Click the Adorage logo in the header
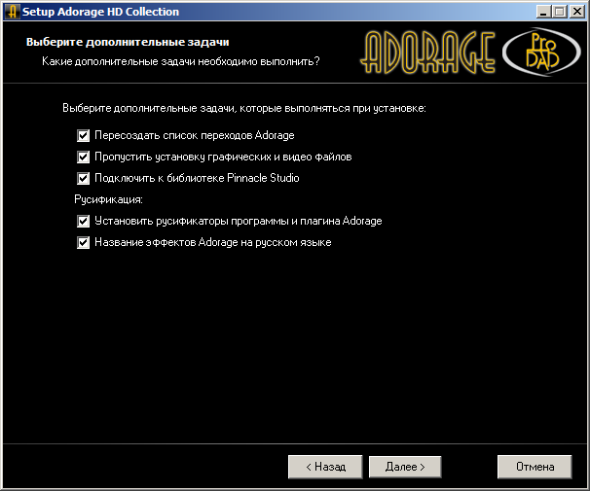The height and width of the screenshot is (491, 590). pyautogui.click(x=427, y=53)
